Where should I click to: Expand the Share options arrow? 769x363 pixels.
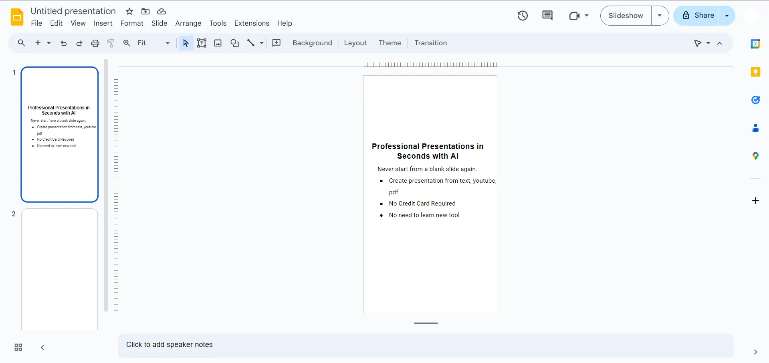(727, 16)
